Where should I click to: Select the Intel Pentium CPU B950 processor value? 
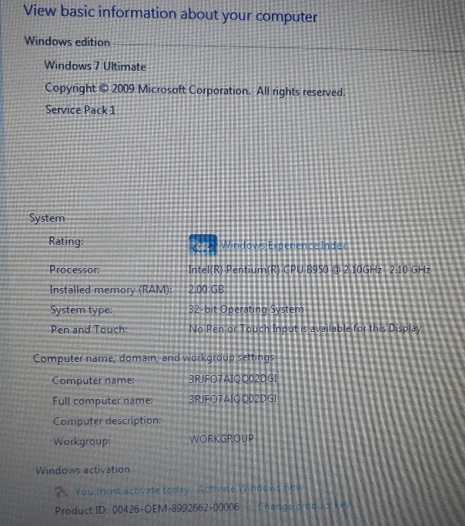click(309, 270)
